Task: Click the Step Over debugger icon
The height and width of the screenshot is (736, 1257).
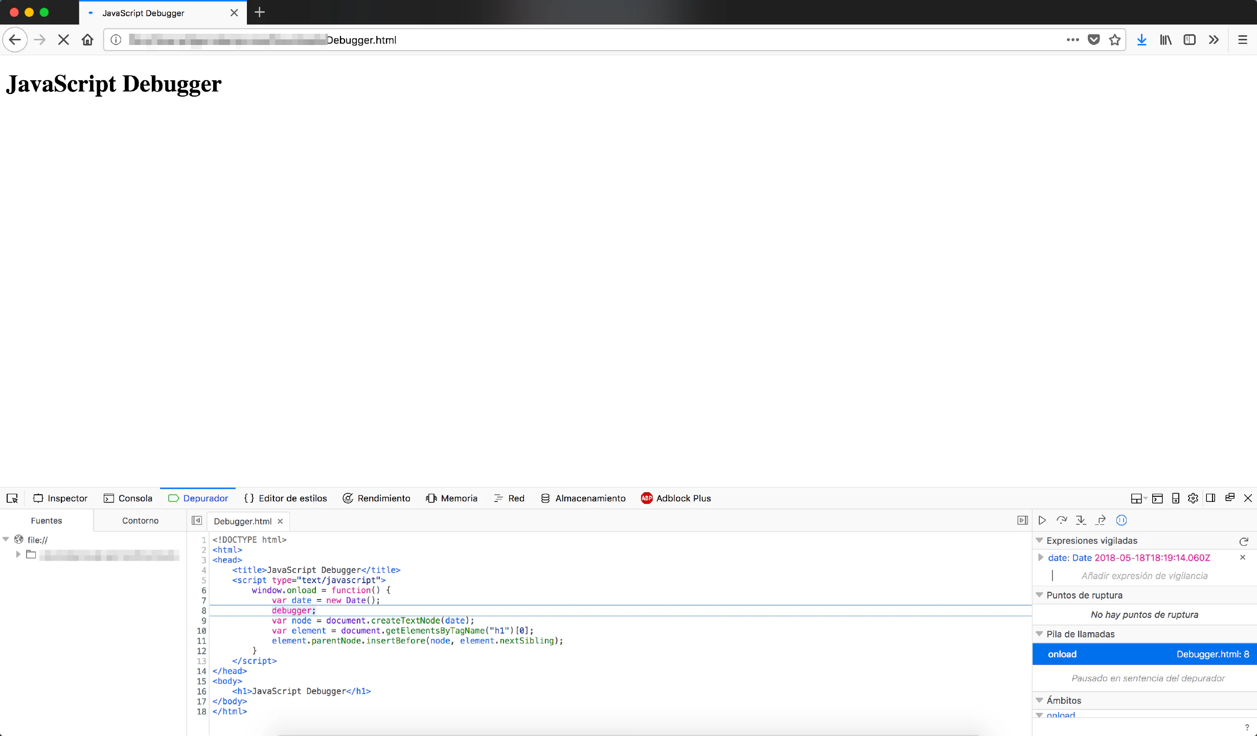Action: click(x=1062, y=520)
